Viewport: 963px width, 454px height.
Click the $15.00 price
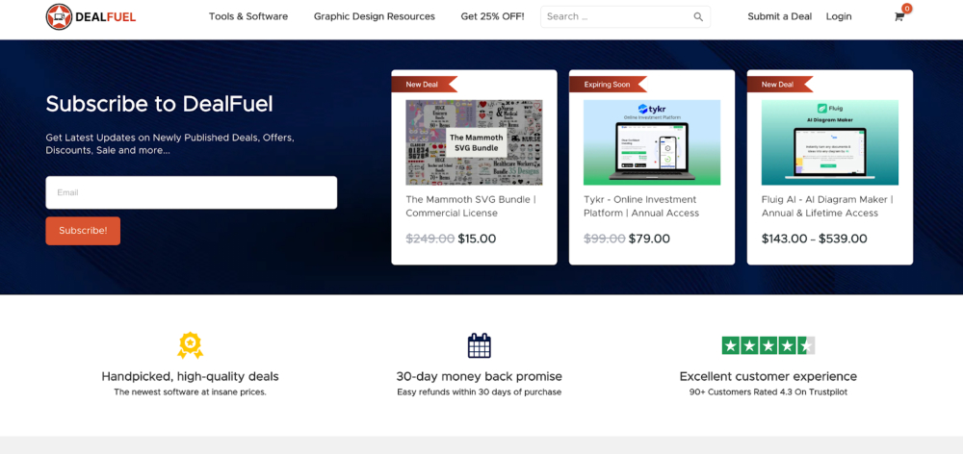tap(478, 239)
